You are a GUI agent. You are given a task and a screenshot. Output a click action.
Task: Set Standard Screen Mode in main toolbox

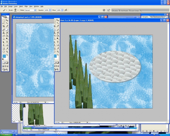[3, 66]
